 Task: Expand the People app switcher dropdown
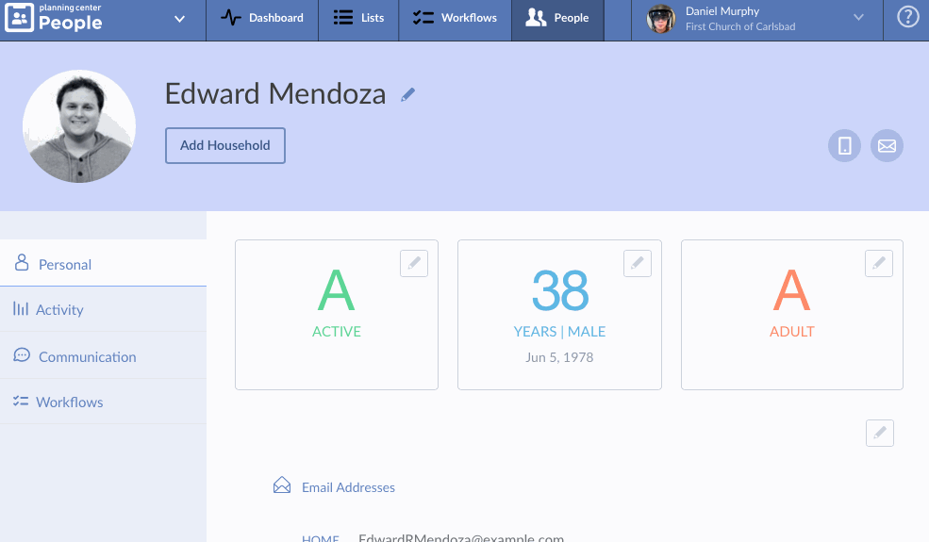pyautogui.click(x=179, y=19)
